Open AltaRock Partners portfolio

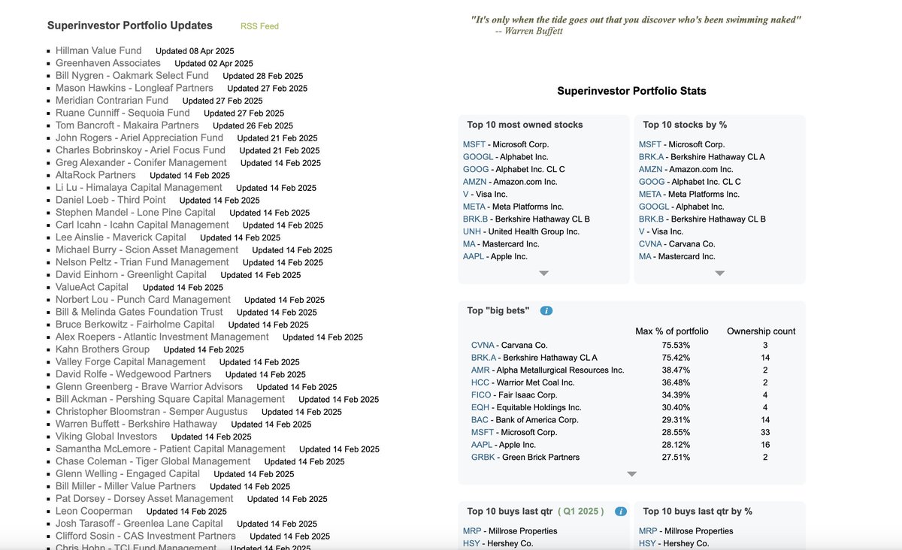95,175
